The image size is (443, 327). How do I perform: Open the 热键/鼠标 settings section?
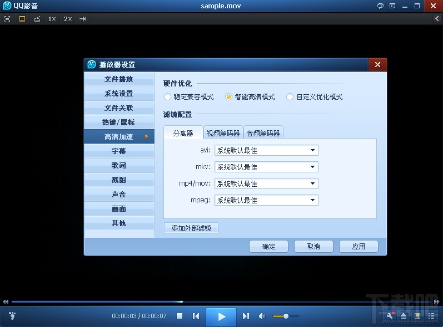coord(119,122)
